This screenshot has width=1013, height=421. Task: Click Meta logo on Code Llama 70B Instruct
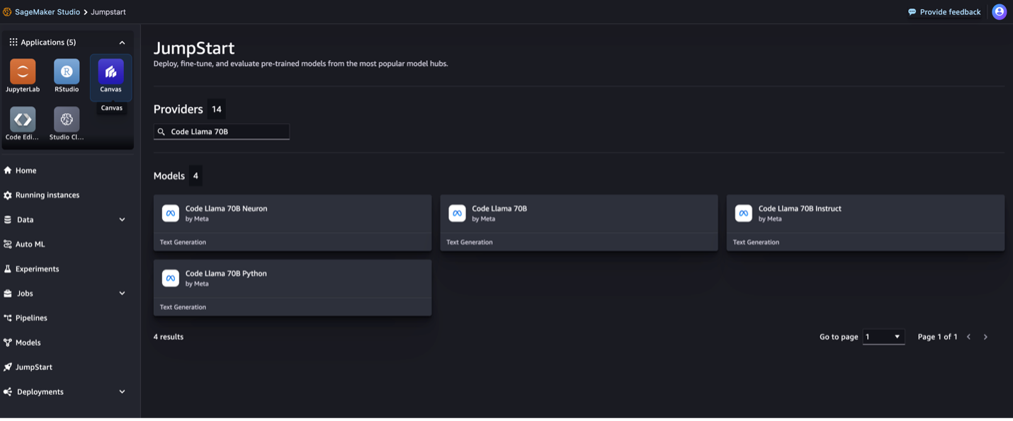[743, 213]
